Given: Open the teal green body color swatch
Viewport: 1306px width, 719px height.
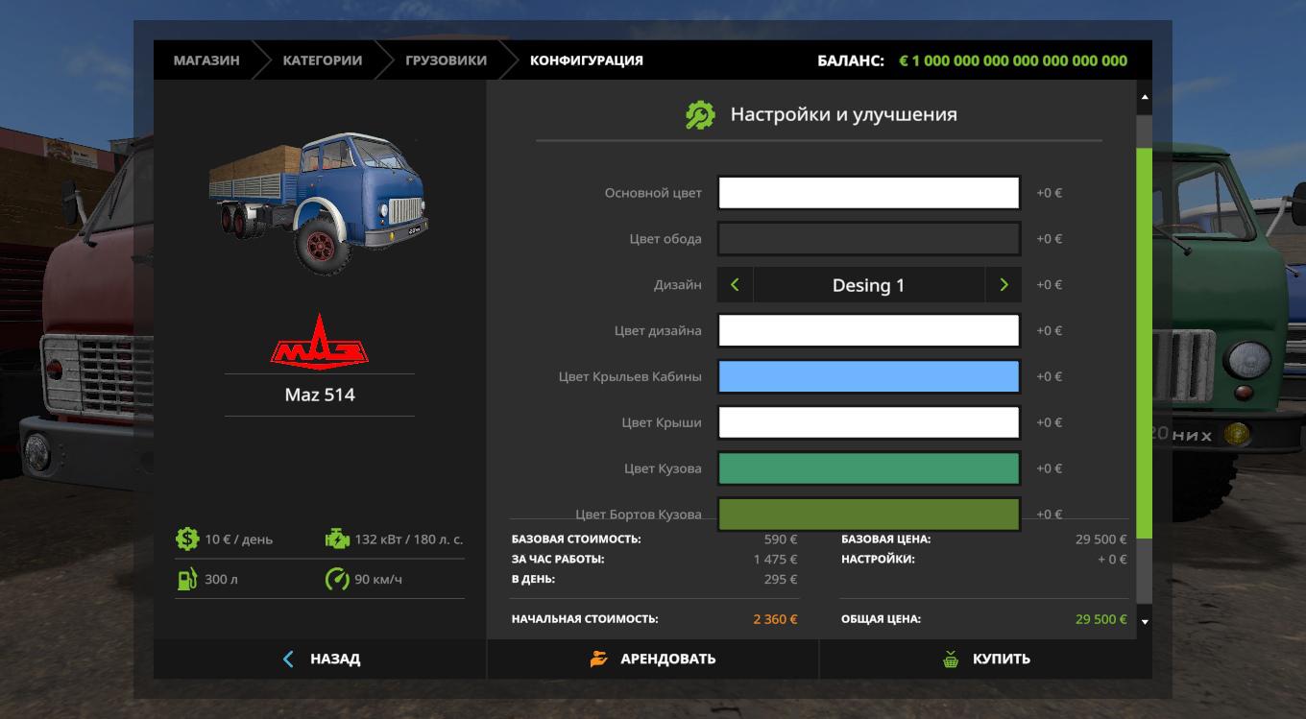Looking at the screenshot, I should [868, 469].
